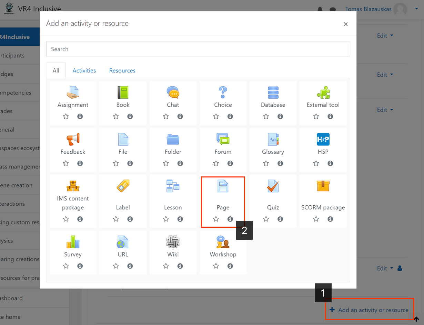Toggle favourite star for Workshop
This screenshot has height=325, width=424.
216,266
